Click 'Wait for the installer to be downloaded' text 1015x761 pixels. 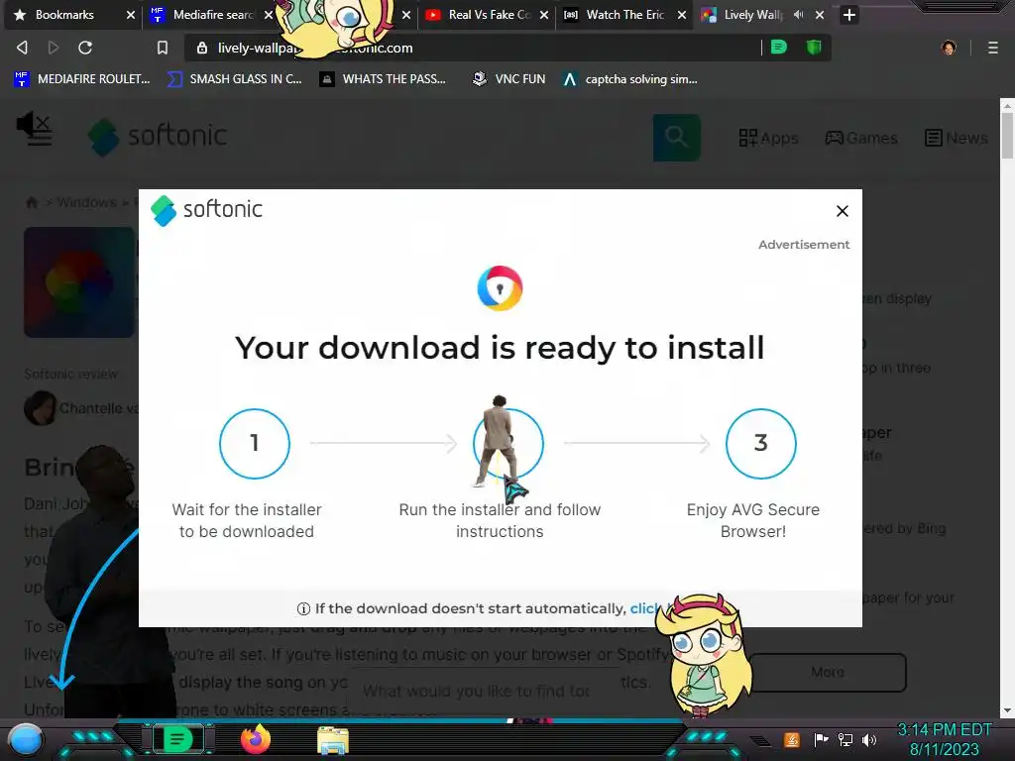pyautogui.click(x=247, y=520)
